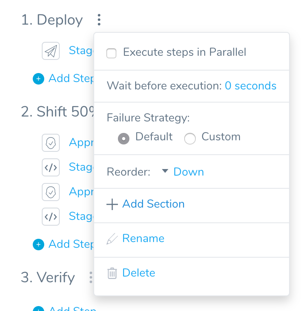The image size is (303, 311).
Task: Click the second code brackets step icon
Action: (51, 217)
